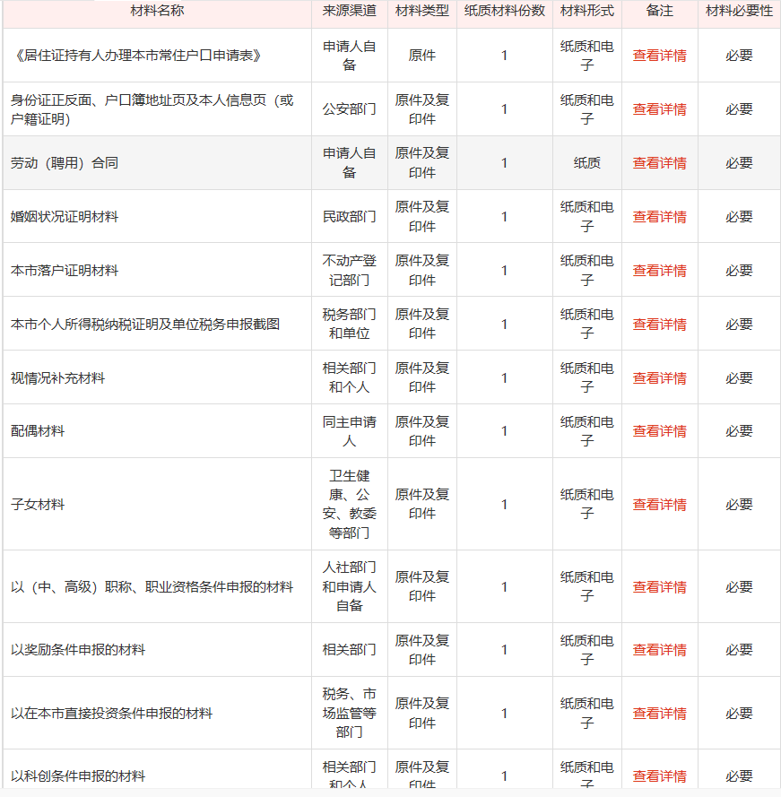Open 查看详情 for 以科创条件申报的材料
This screenshot has height=797, width=781.
pyautogui.click(x=659, y=776)
